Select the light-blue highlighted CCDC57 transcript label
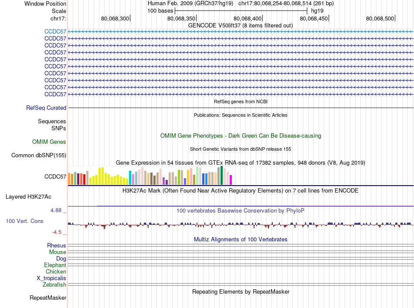414x308 pixels. 55,32
